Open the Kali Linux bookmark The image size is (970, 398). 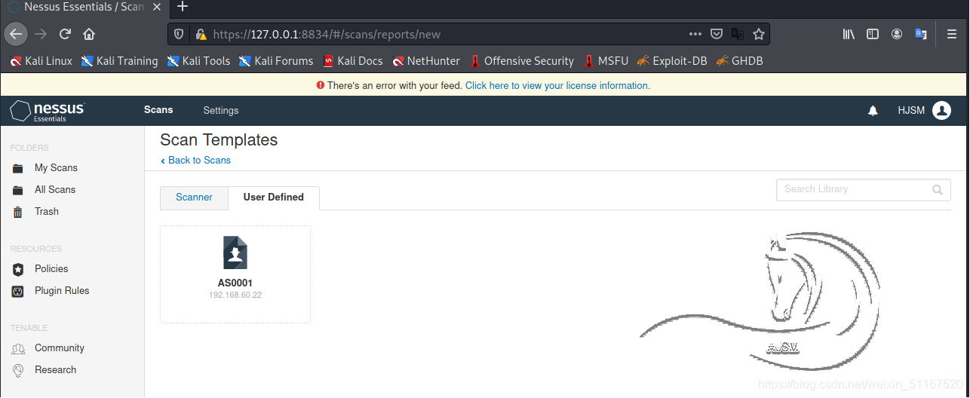point(41,61)
